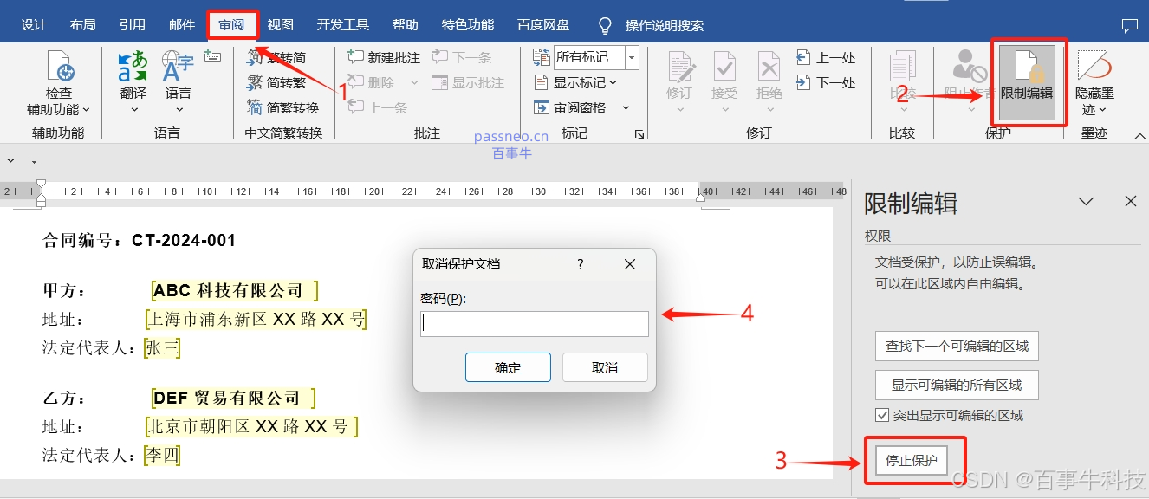This screenshot has height=499, width=1149.
Task: Toggle 显示批注 show comments
Action: [468, 82]
